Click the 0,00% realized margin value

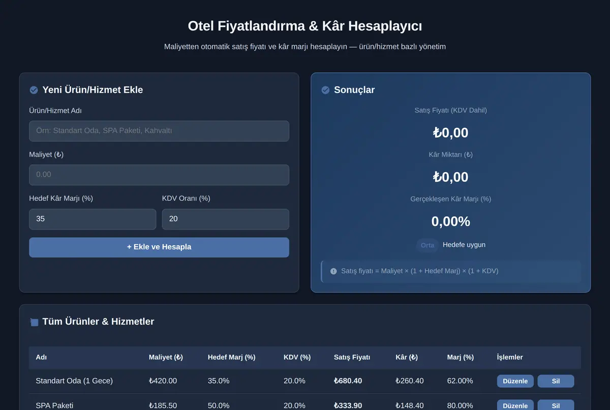451,222
